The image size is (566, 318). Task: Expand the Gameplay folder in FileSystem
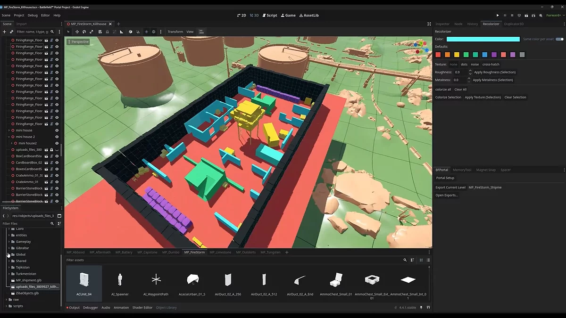[x=9, y=242]
